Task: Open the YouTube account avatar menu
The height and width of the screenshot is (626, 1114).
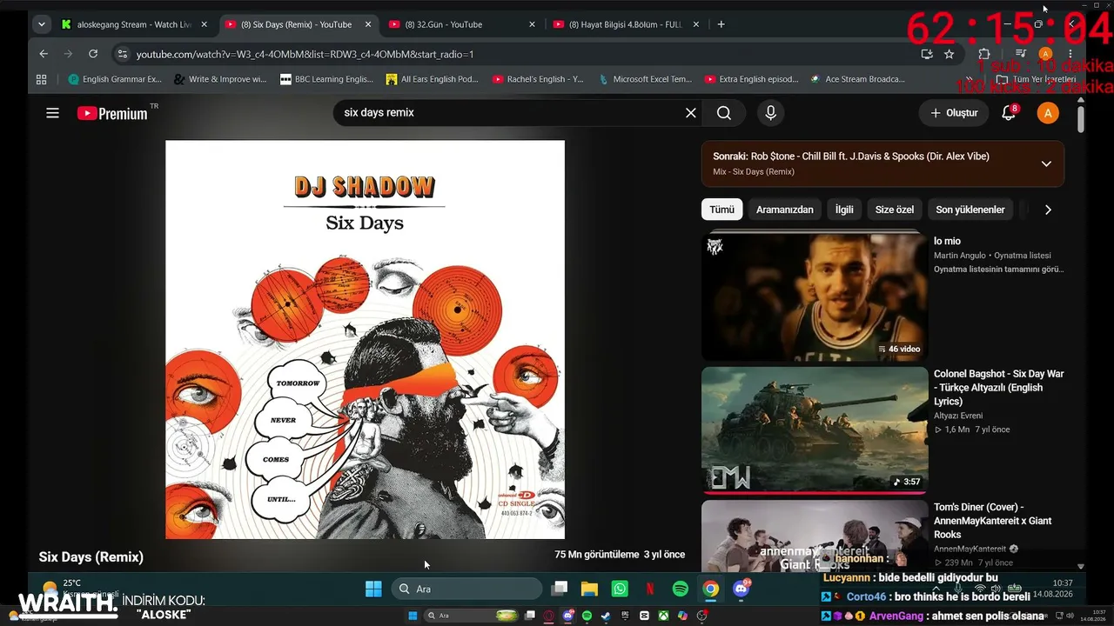Action: pos(1048,113)
